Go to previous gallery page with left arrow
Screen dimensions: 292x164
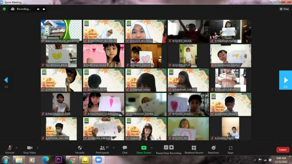click(x=6, y=80)
